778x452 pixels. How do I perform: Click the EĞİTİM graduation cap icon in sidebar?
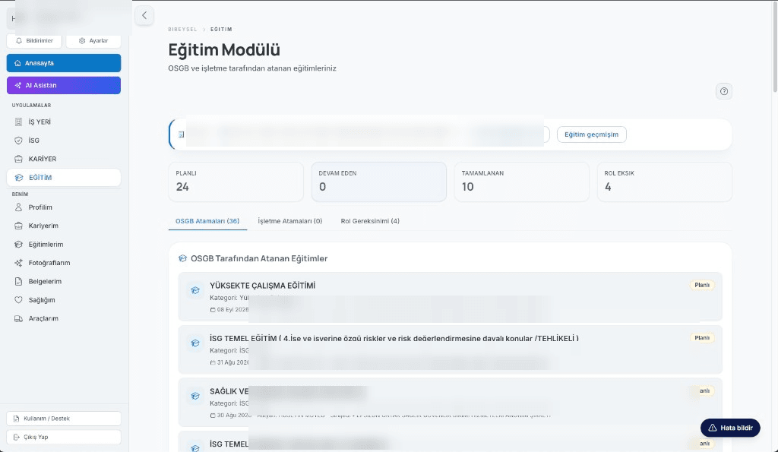click(x=19, y=178)
